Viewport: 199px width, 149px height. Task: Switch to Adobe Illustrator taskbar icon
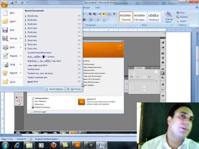pyautogui.click(x=77, y=145)
